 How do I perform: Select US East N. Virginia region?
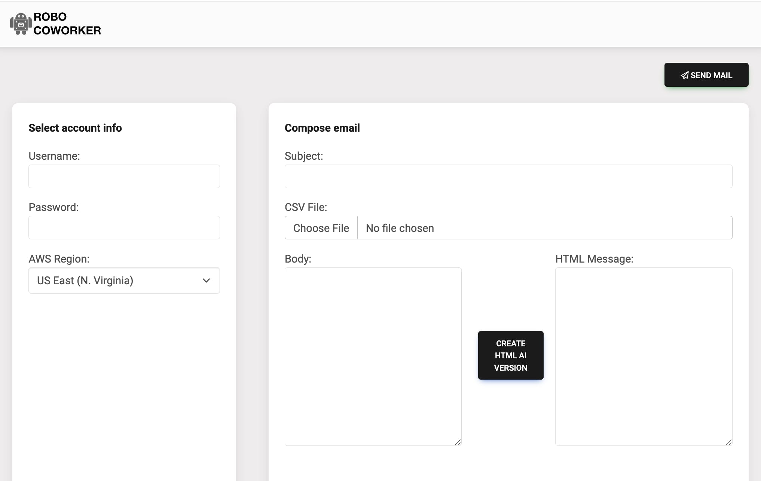click(x=124, y=281)
